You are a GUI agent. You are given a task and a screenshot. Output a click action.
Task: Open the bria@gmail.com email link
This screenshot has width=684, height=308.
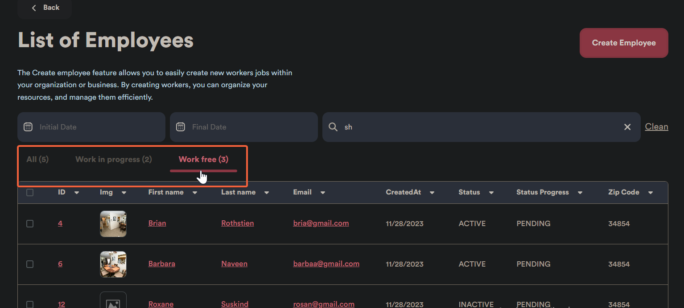coord(321,223)
